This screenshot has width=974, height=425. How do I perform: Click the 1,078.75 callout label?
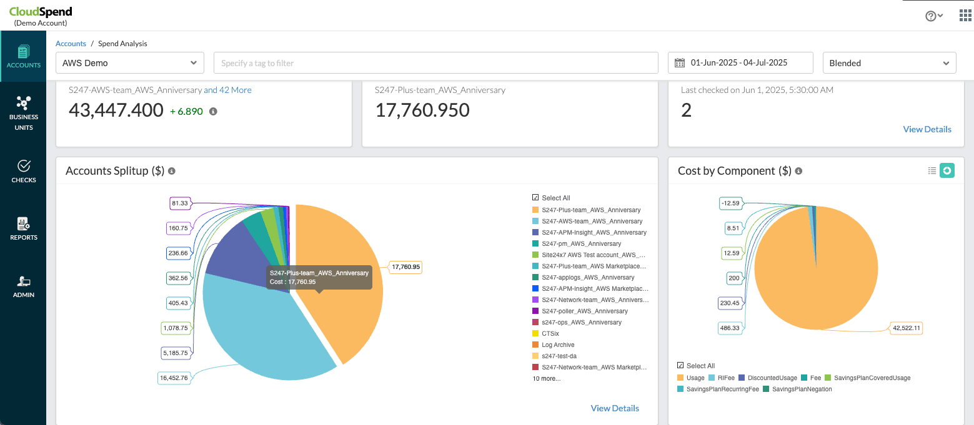click(176, 328)
